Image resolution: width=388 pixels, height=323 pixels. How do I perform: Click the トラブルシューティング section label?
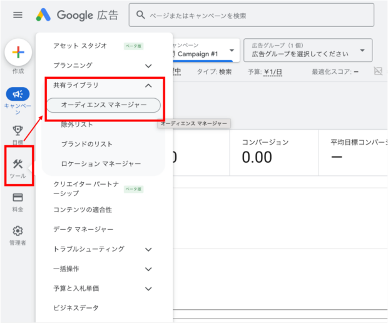pos(89,249)
